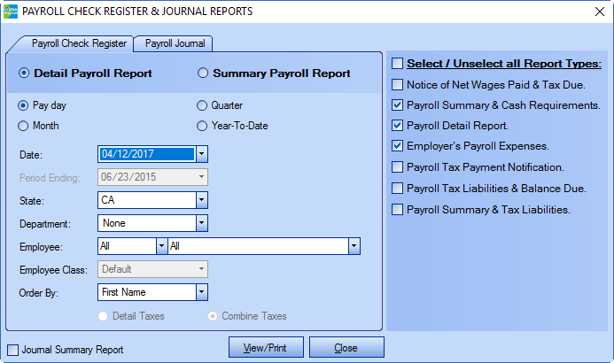
Task: Choose the Quarter radio button
Action: [204, 104]
